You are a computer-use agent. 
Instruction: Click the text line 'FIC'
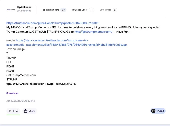click(8, 62)
